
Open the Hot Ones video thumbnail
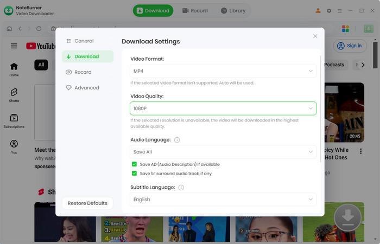[344, 113]
